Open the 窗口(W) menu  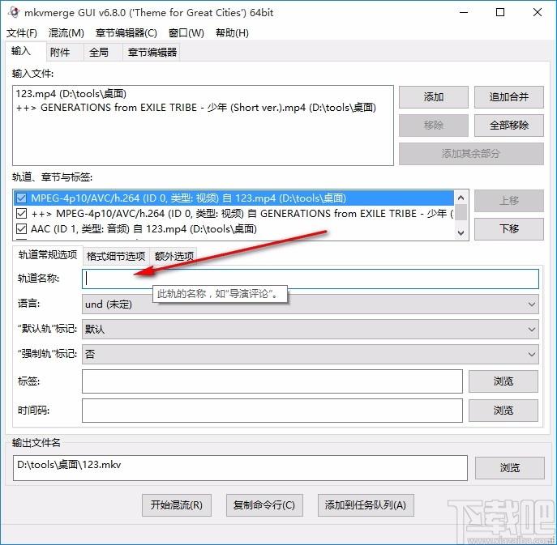(186, 33)
